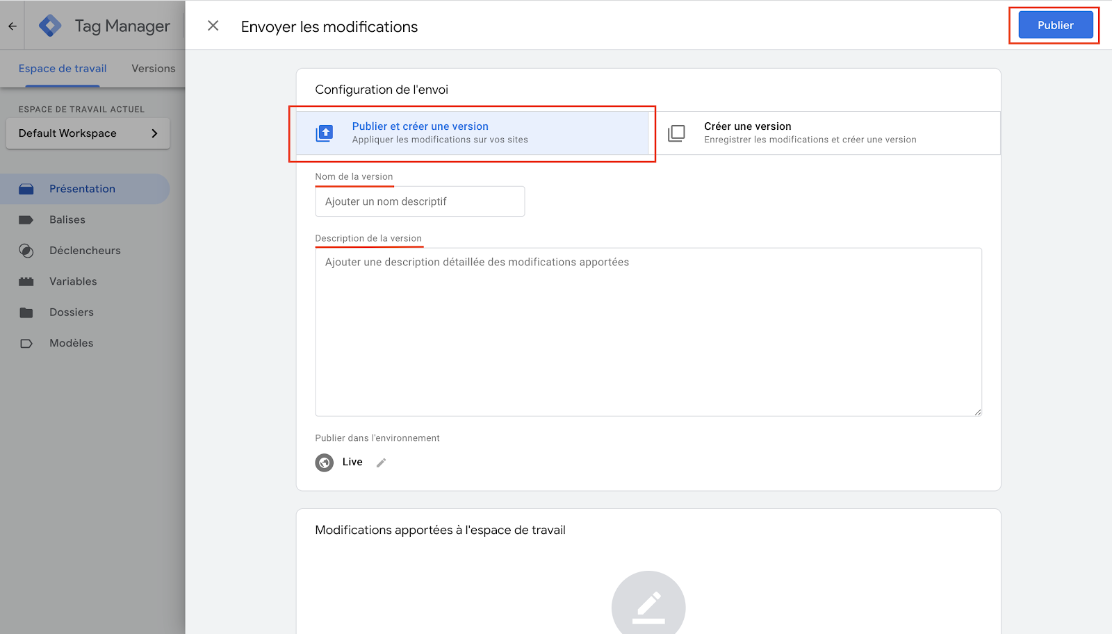Click the Variables brick icon
This screenshot has height=634, width=1112.
point(26,282)
